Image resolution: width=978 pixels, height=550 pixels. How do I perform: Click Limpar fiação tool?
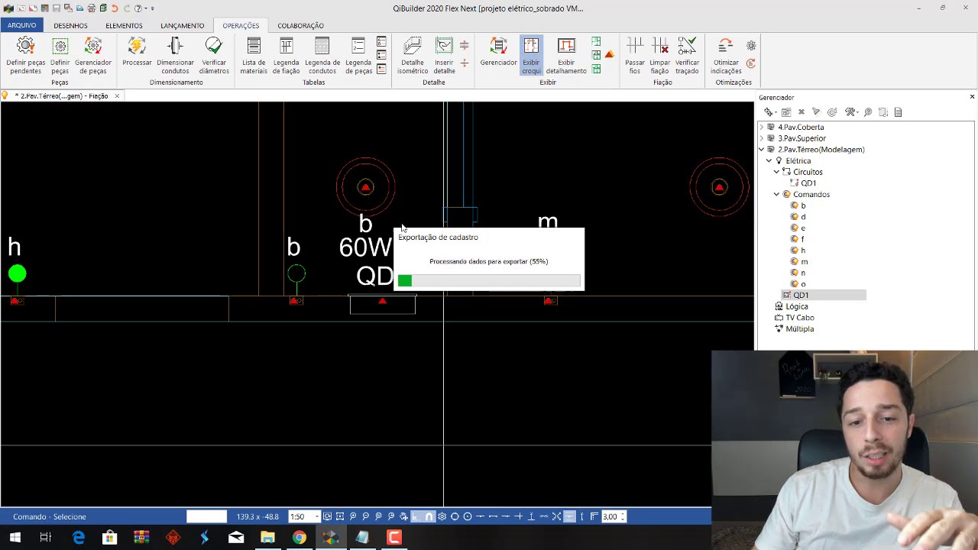click(x=659, y=57)
